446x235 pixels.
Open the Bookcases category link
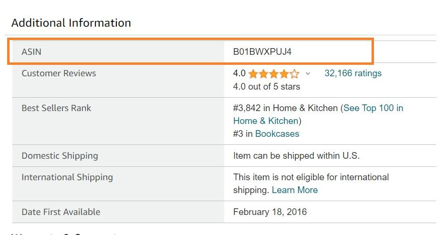point(277,134)
